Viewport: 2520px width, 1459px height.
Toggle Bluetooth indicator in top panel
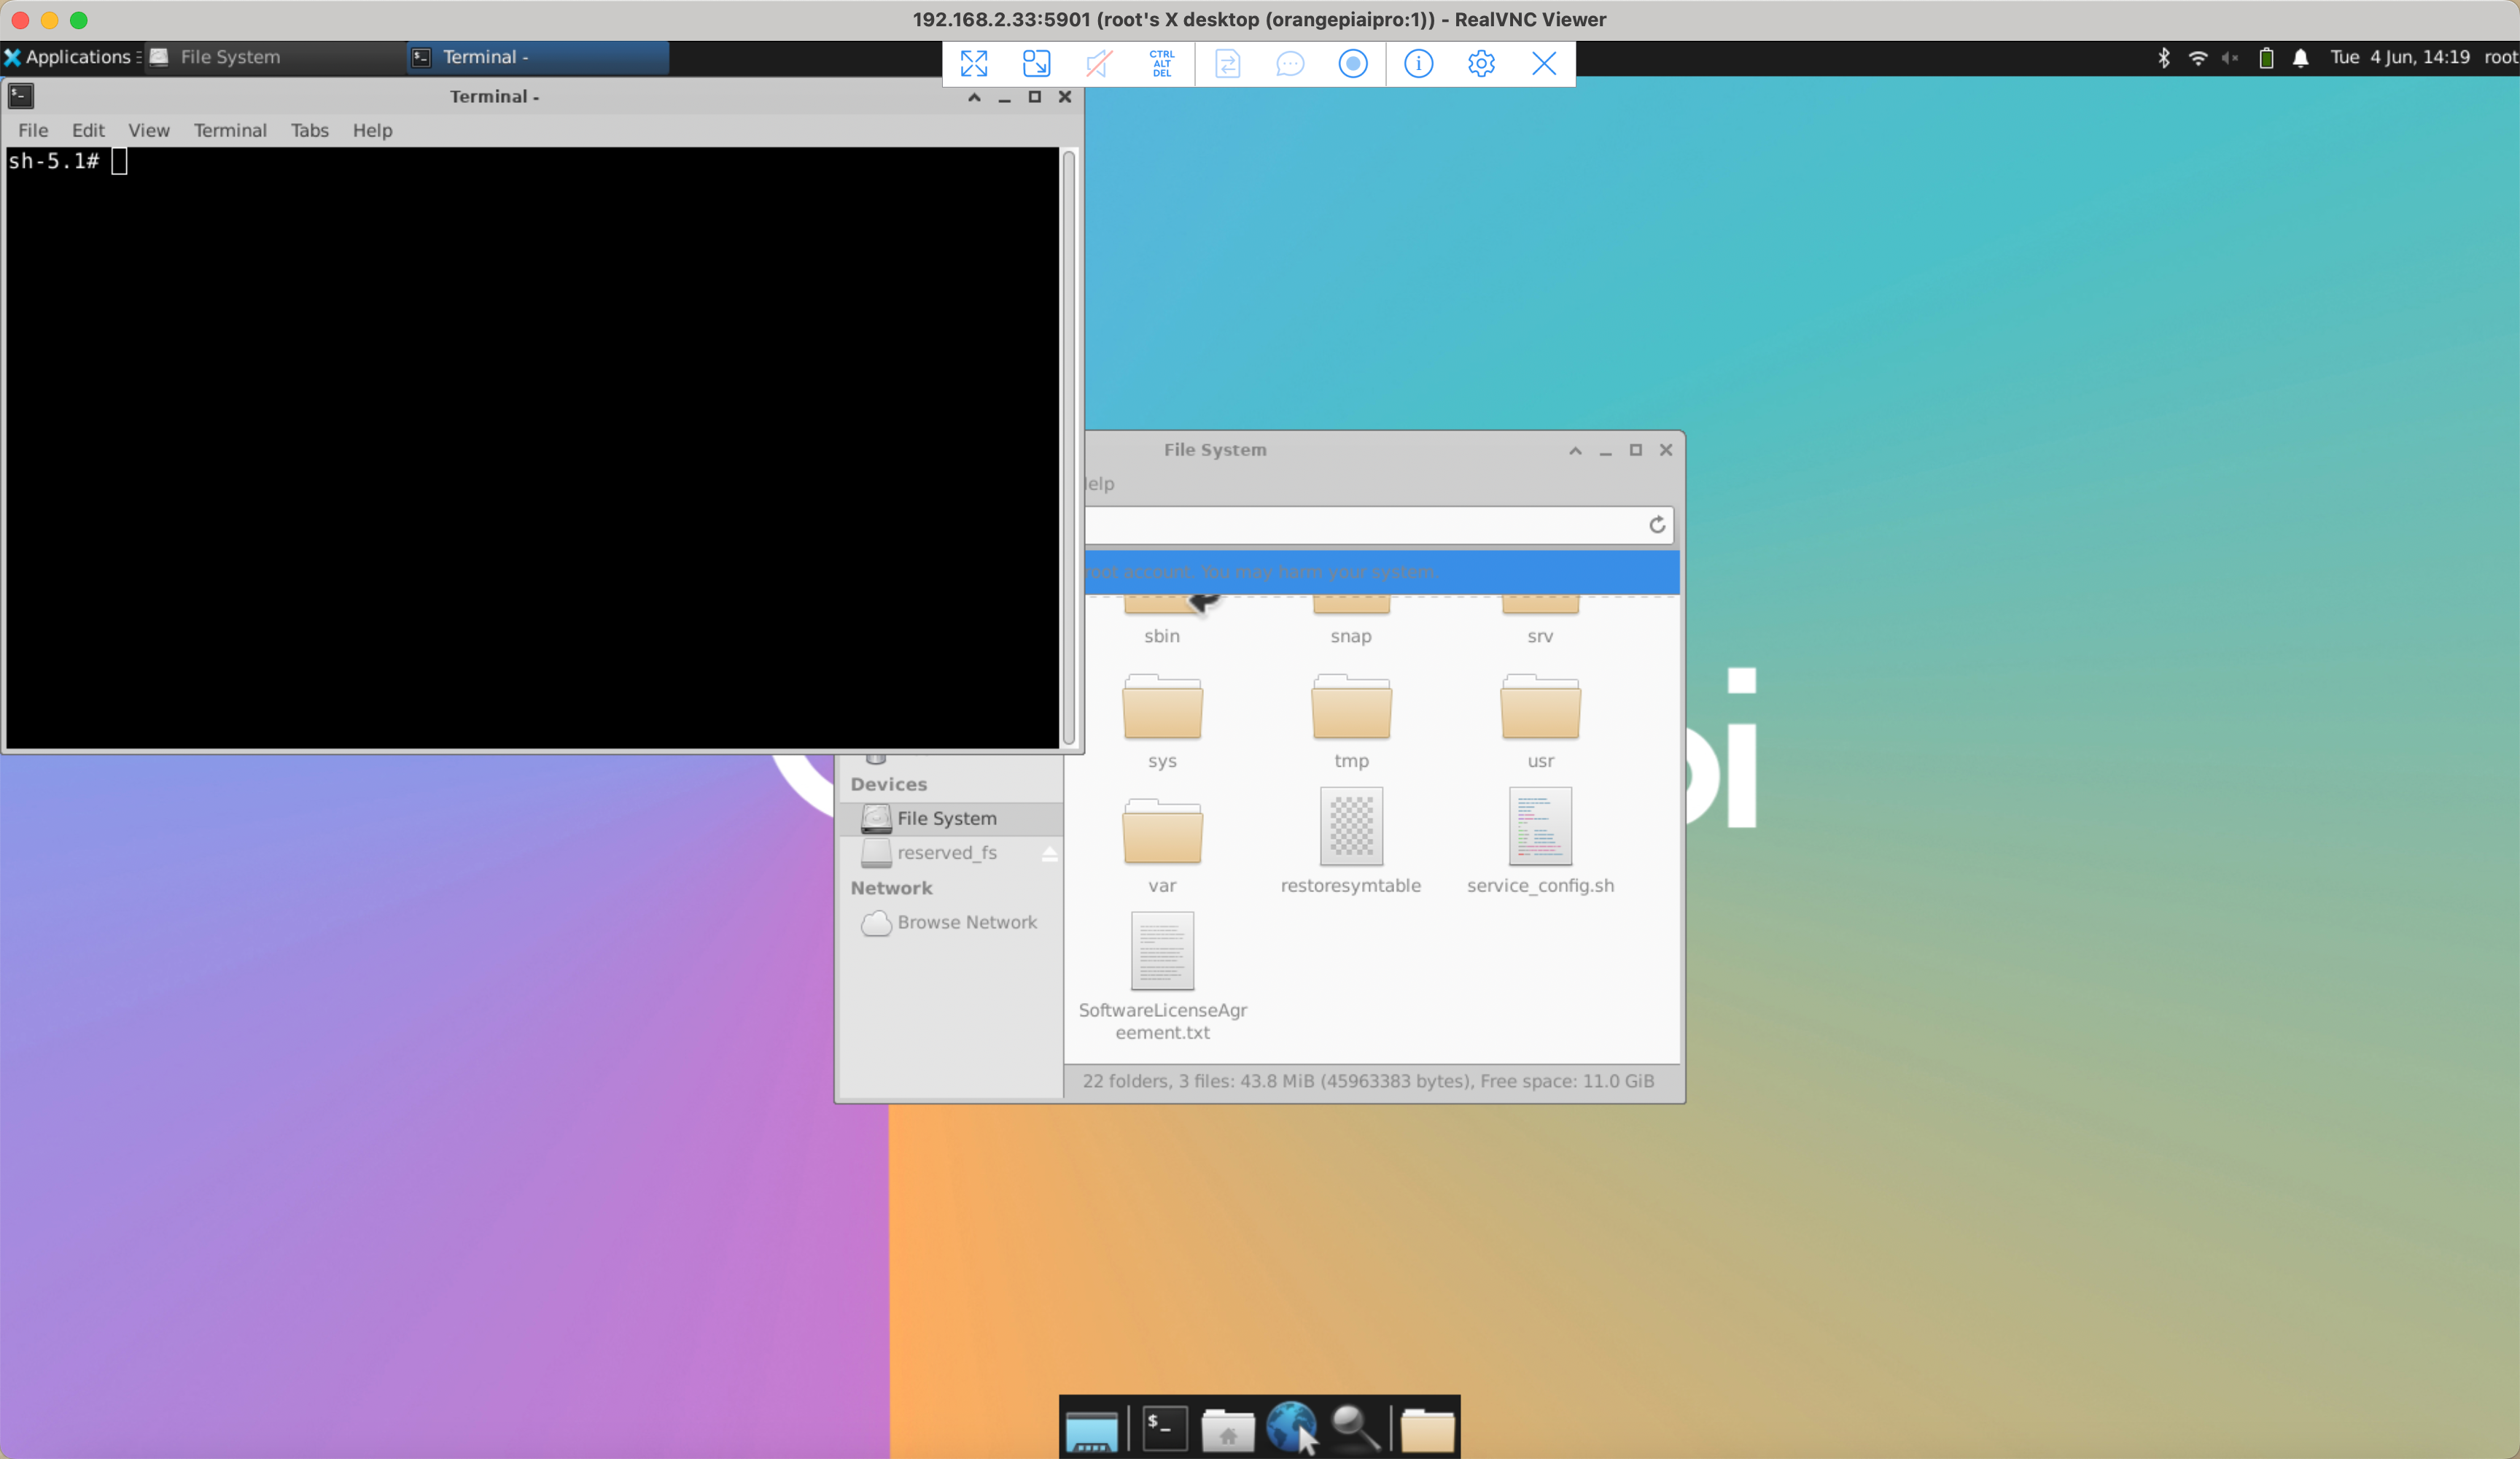tap(2163, 58)
